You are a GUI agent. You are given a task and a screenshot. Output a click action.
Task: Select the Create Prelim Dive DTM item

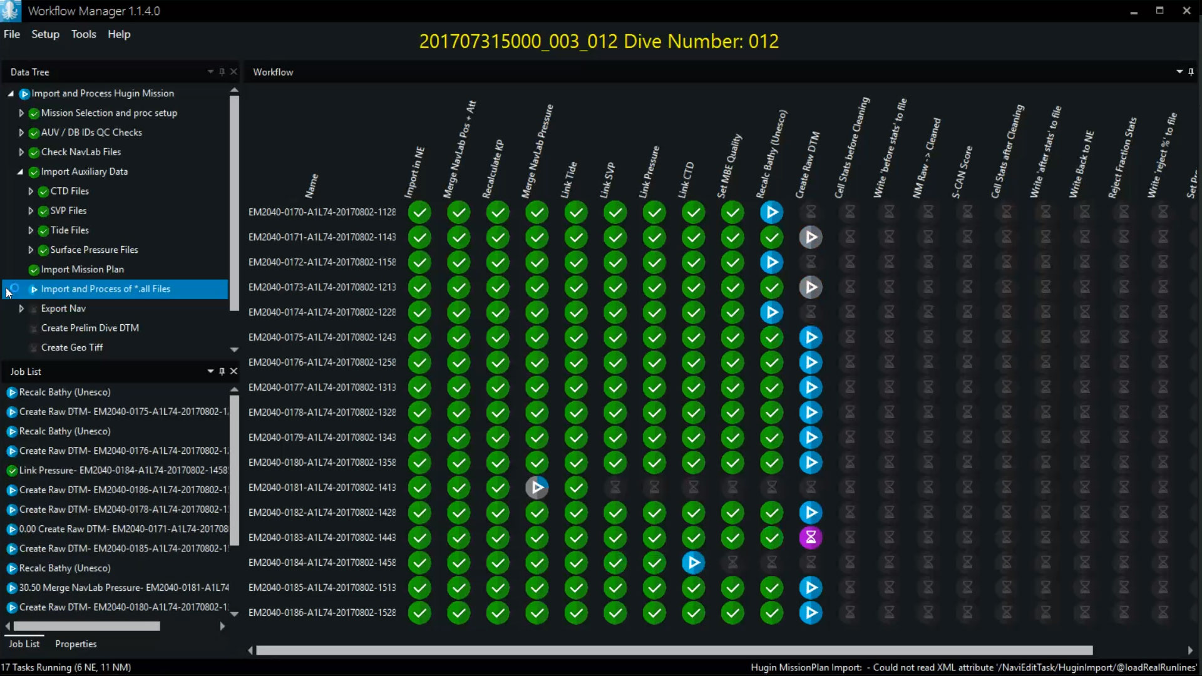coord(90,328)
